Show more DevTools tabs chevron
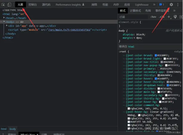183x135 pixels. [154, 4]
